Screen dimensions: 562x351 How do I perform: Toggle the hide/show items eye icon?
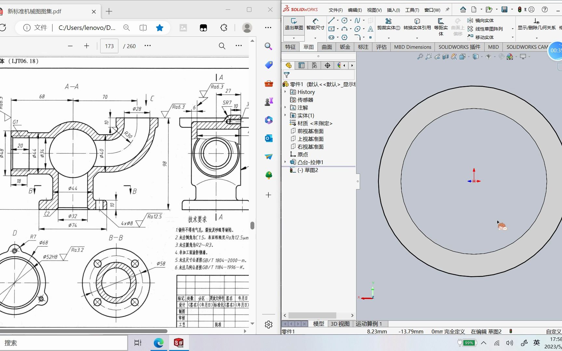488,57
